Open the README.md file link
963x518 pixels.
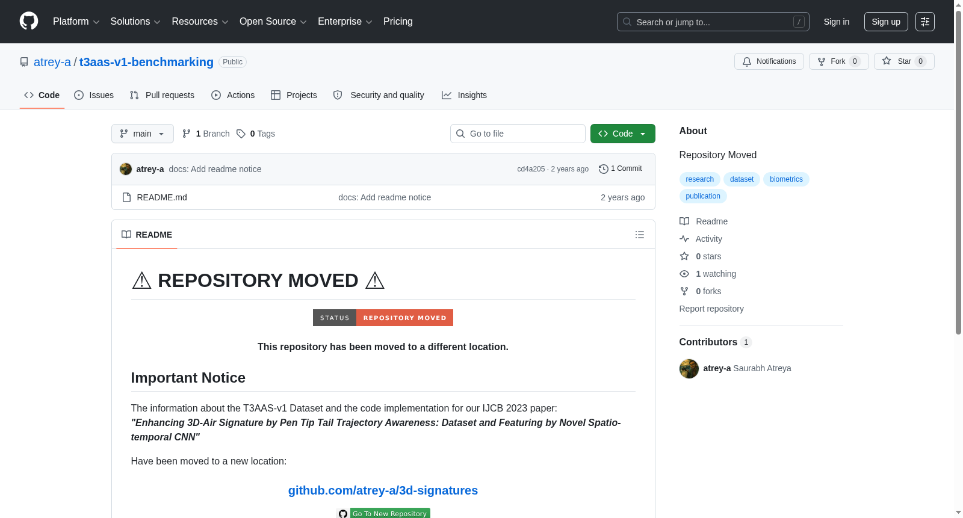pos(162,197)
